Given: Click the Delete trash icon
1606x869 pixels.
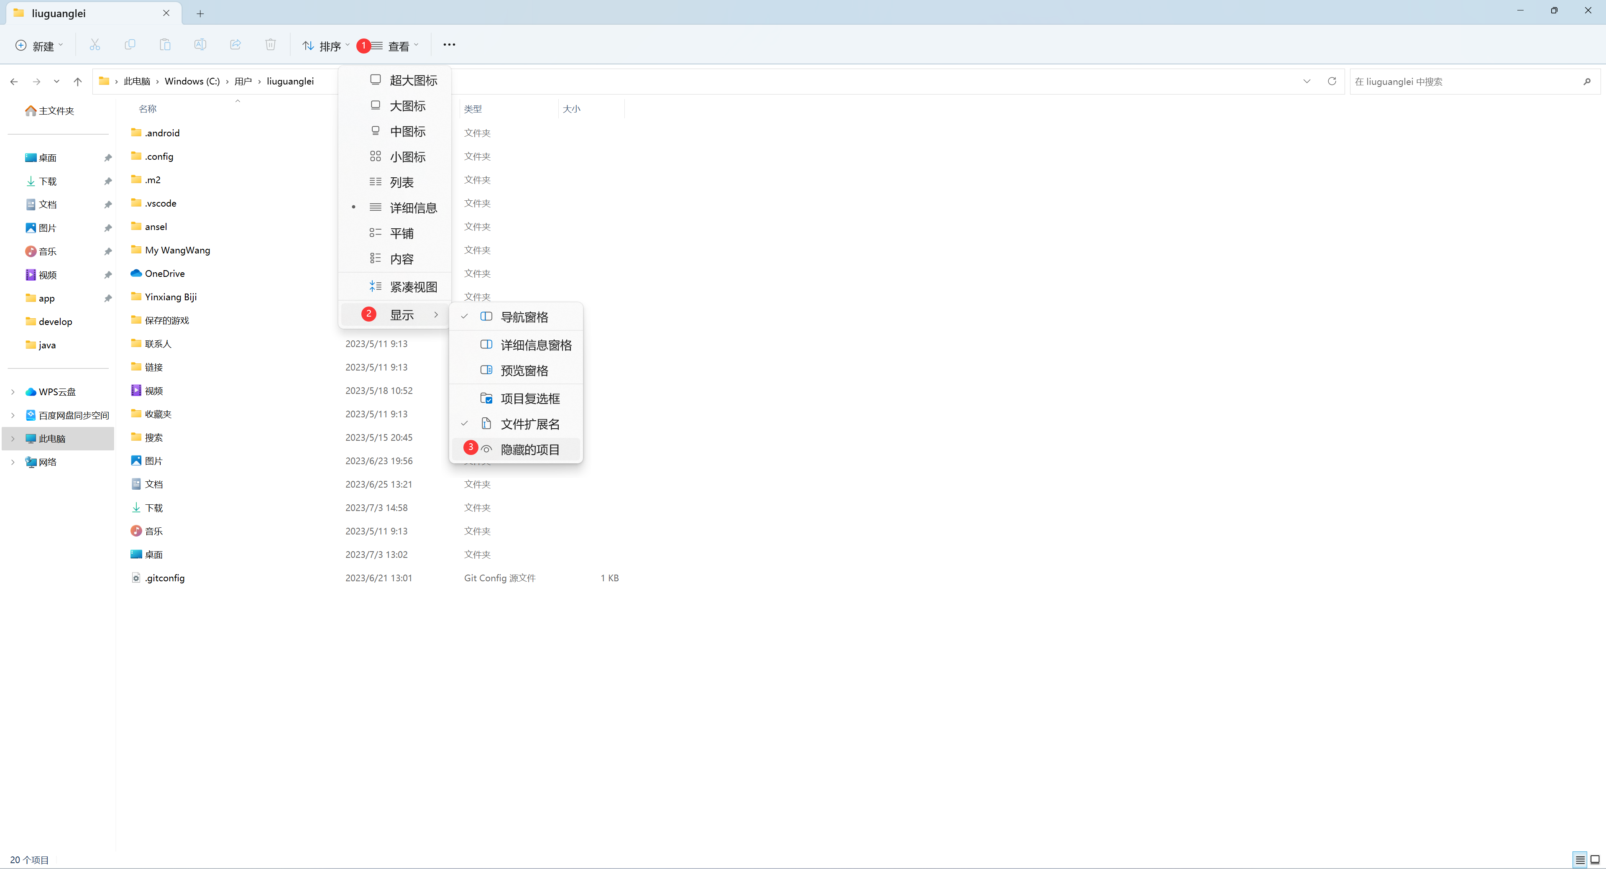Looking at the screenshot, I should point(270,45).
